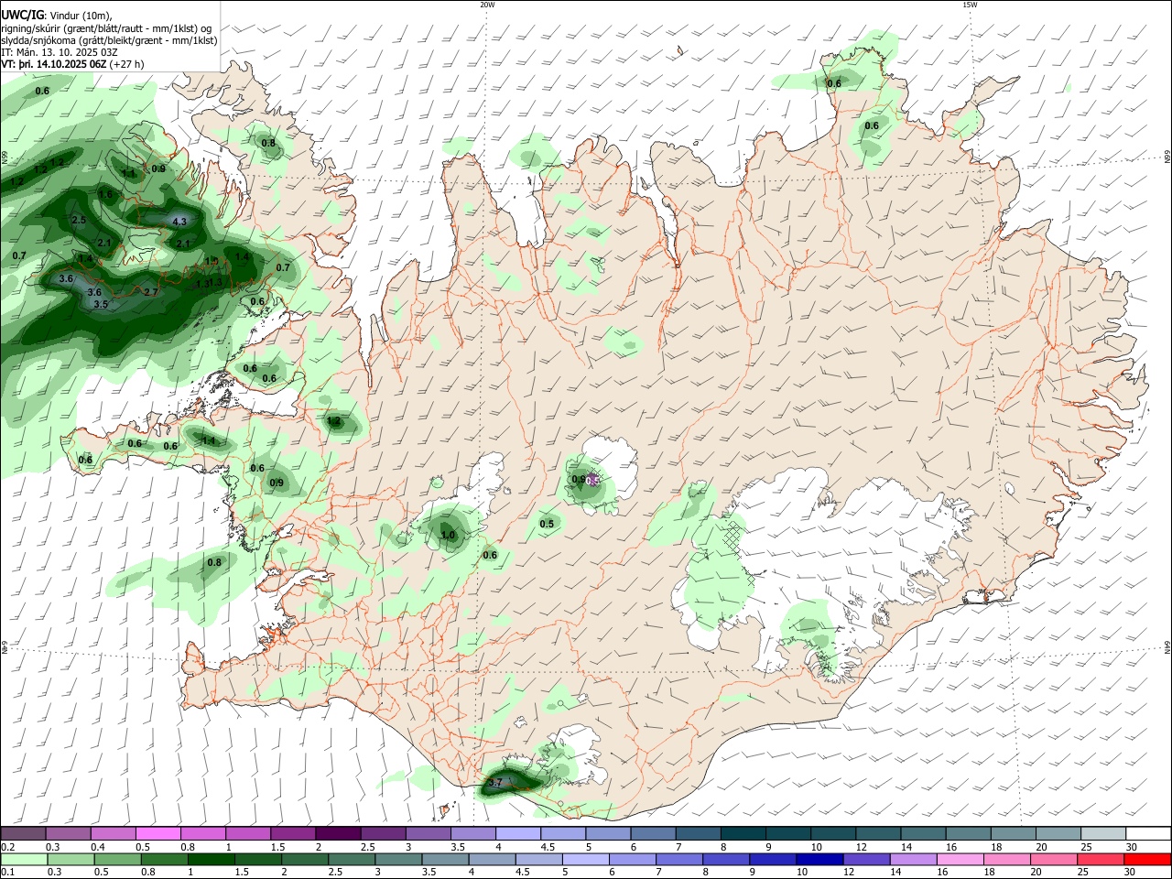Click the 3.7 value on the south coast

tap(495, 783)
